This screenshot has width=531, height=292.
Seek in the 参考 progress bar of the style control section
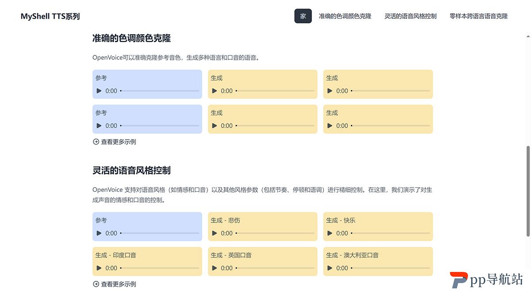[x=159, y=233]
